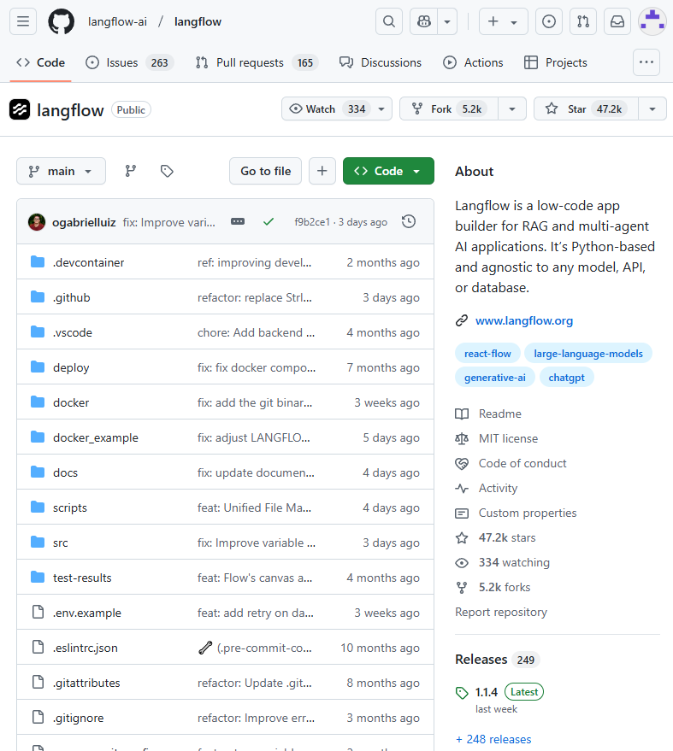The height and width of the screenshot is (751, 673).
Task: Open the notifications inbox icon
Action: pos(617,21)
